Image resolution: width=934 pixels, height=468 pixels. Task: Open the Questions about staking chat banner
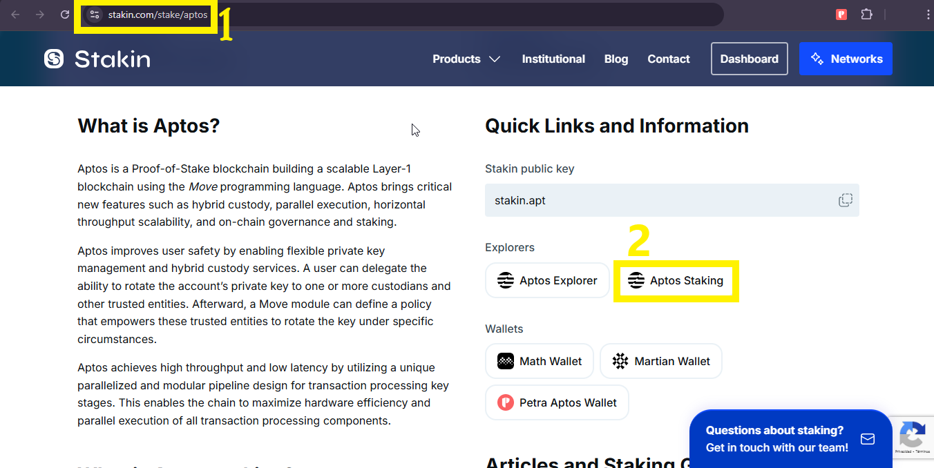(x=790, y=439)
